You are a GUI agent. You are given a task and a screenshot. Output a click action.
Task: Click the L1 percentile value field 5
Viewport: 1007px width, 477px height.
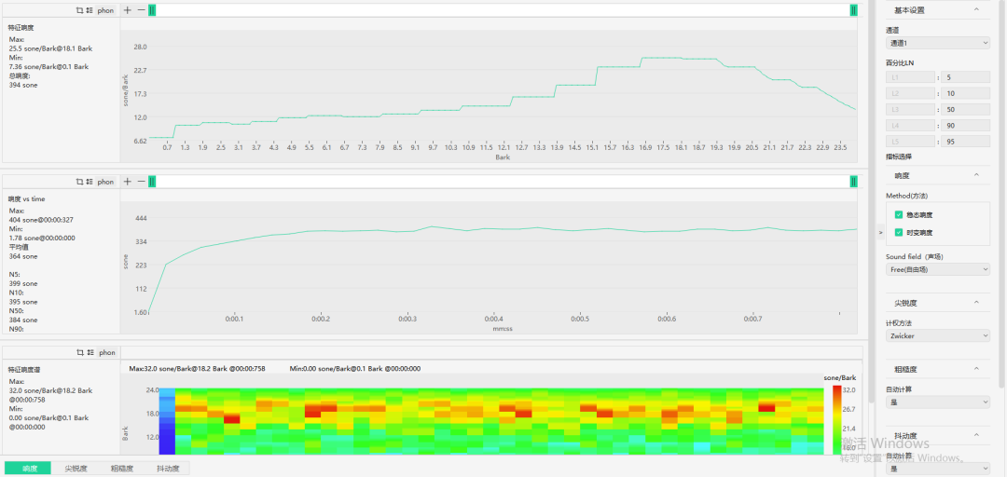point(965,77)
